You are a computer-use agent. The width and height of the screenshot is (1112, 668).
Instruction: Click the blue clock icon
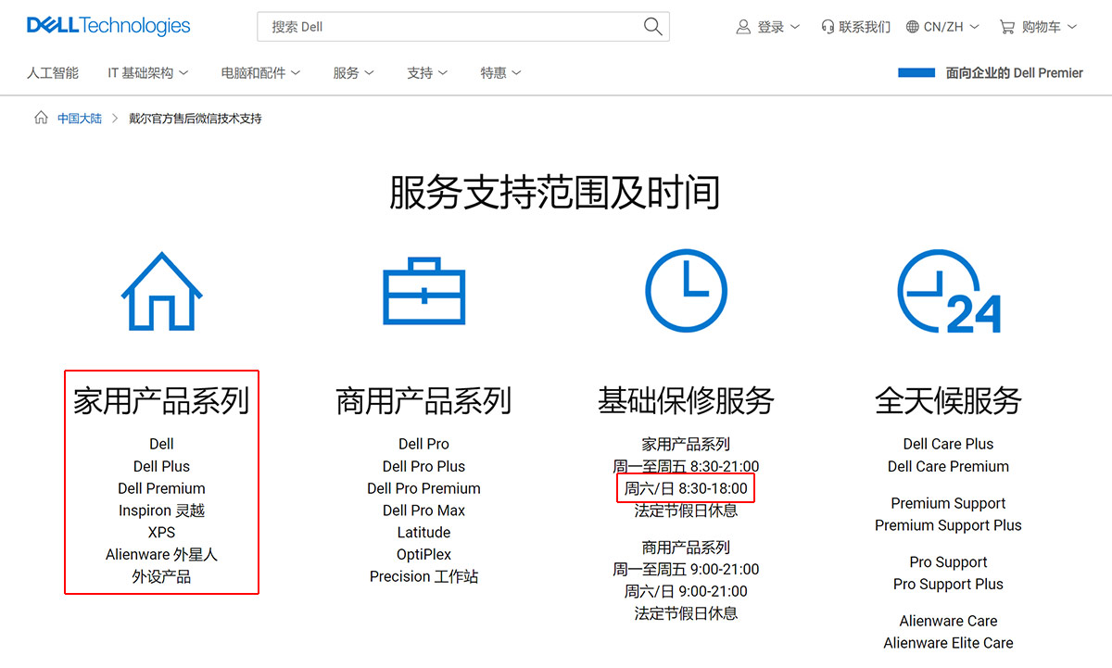[x=686, y=291]
